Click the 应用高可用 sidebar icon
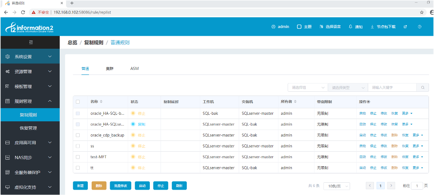The width and height of the screenshot is (434, 195). (8, 142)
